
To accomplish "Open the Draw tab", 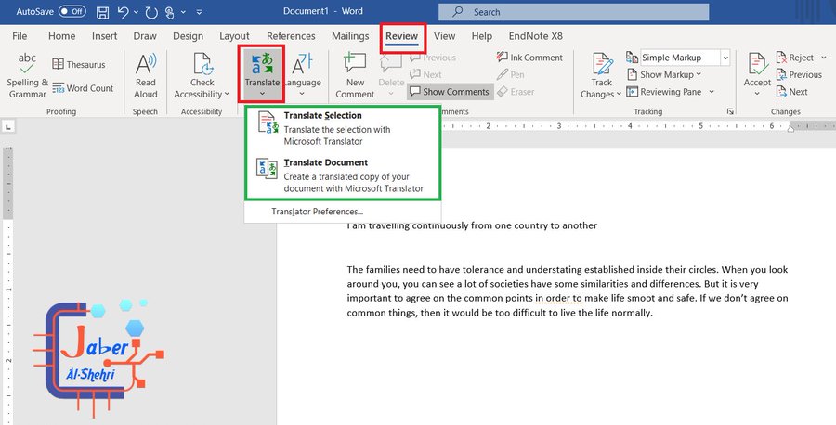I will tap(145, 35).
